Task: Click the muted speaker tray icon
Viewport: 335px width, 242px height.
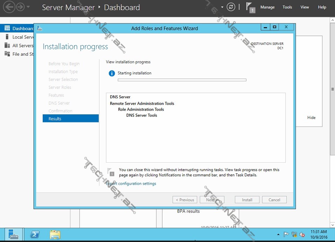Action: 302,235
